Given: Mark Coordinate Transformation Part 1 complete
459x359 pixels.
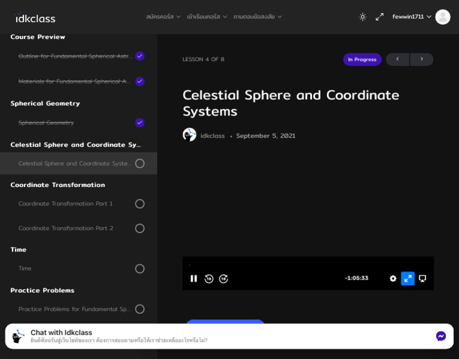Looking at the screenshot, I should click(x=140, y=204).
